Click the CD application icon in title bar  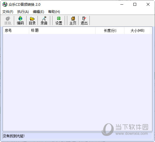coord(5,4)
